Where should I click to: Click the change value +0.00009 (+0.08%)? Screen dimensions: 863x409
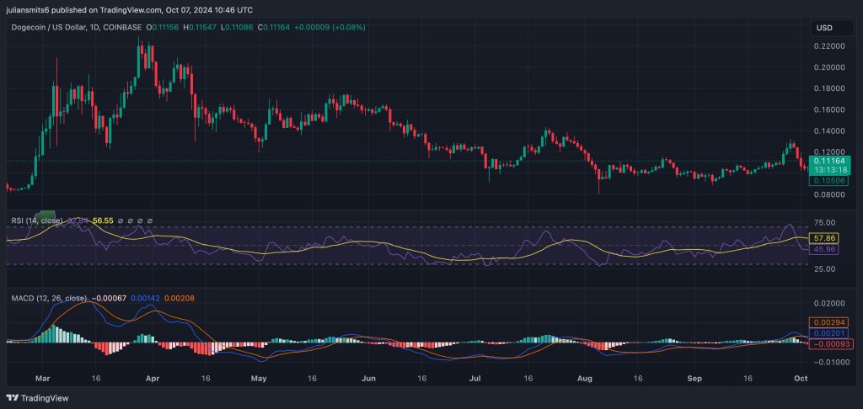click(330, 27)
